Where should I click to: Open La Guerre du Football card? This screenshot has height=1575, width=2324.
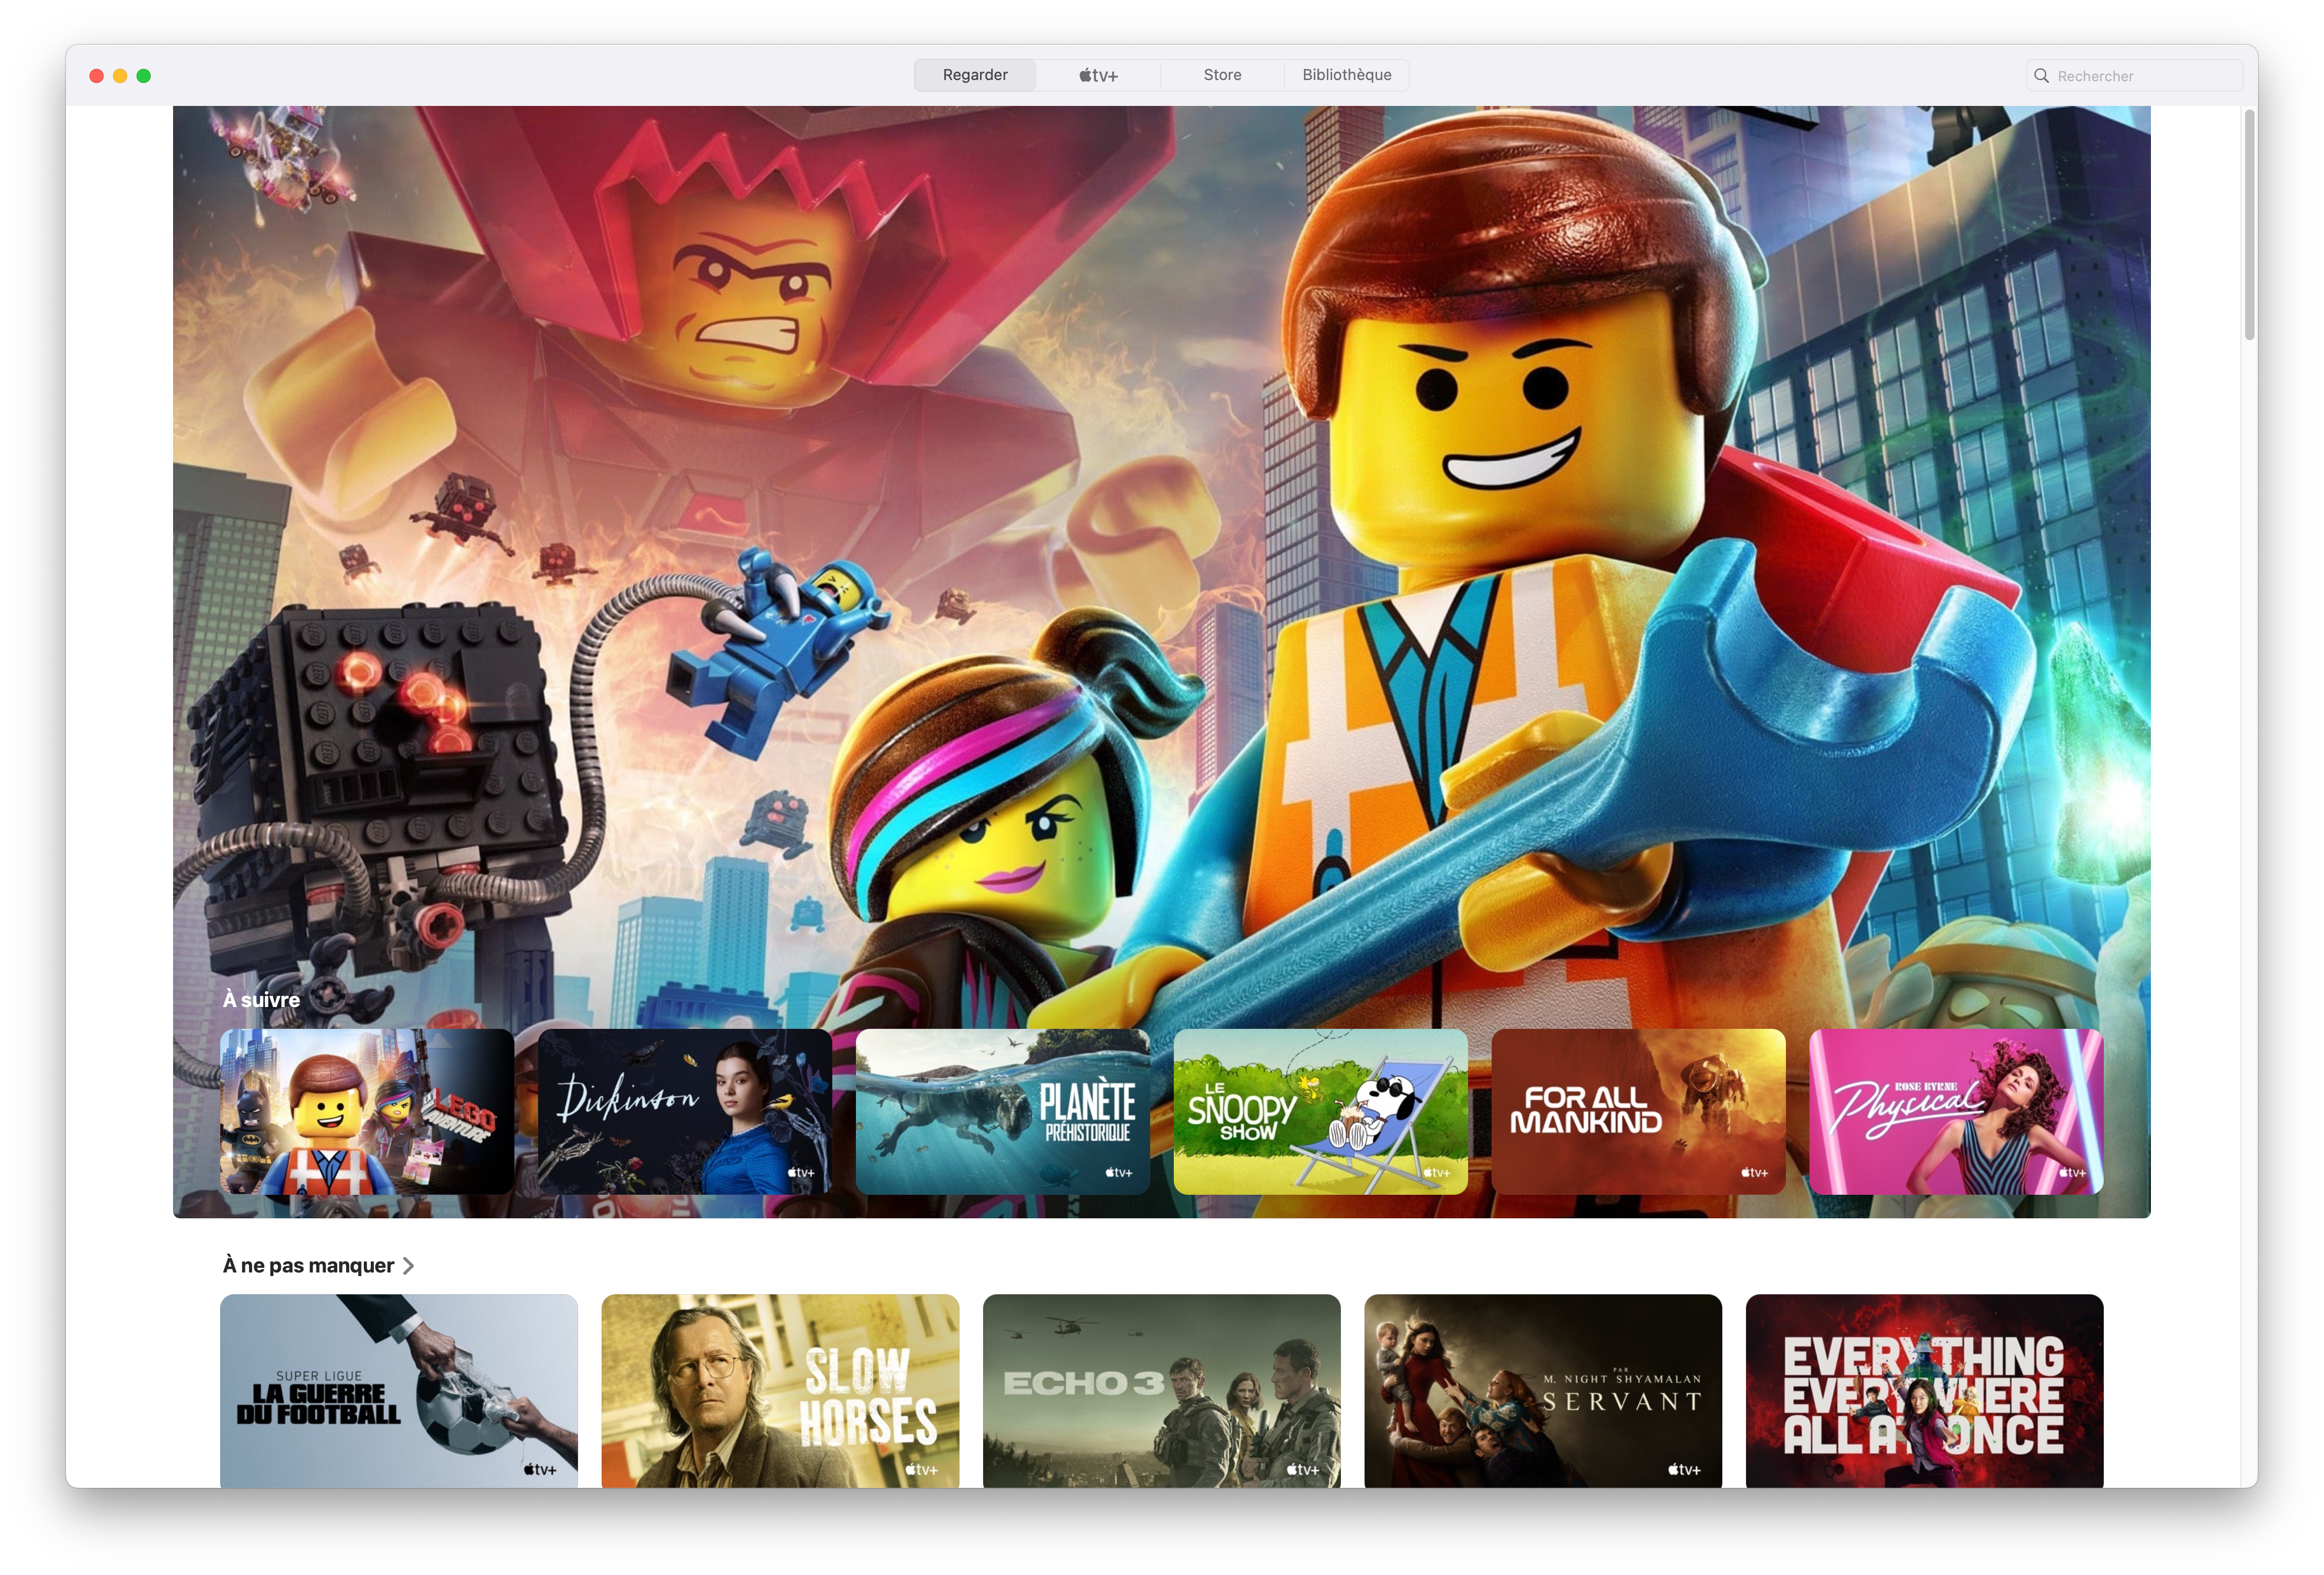399,1391
